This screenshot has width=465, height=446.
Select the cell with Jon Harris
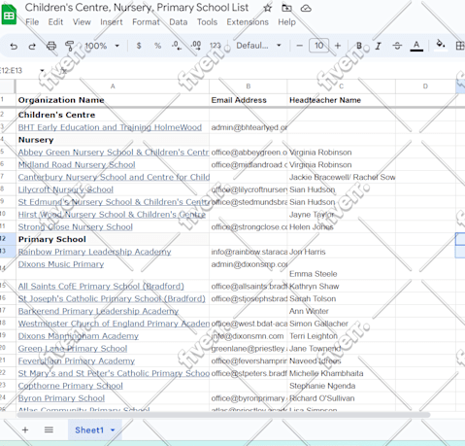click(341, 252)
